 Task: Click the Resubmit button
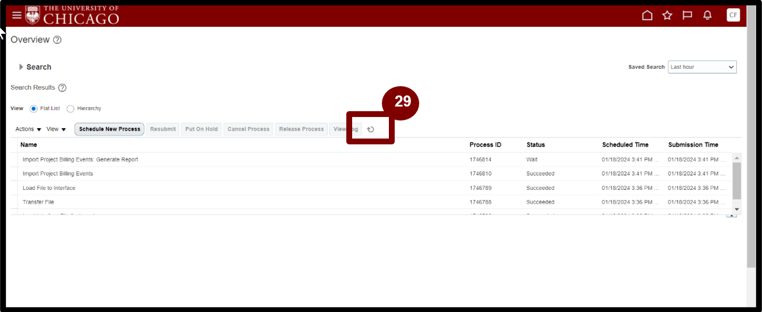163,129
